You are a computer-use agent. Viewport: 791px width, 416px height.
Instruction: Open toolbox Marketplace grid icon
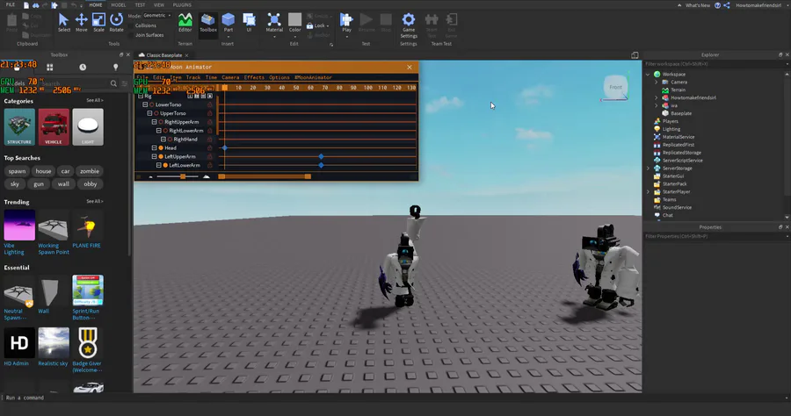pos(49,67)
